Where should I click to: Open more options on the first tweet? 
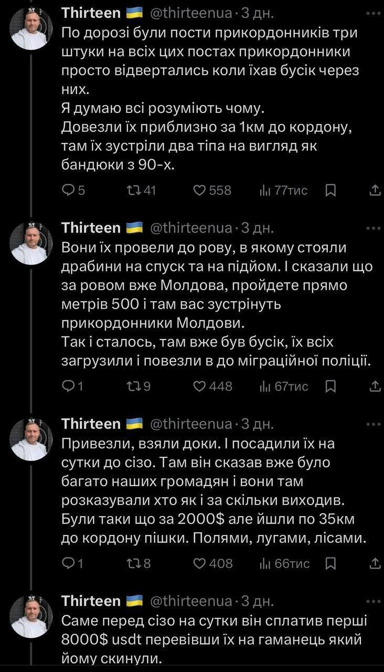pyautogui.click(x=374, y=12)
